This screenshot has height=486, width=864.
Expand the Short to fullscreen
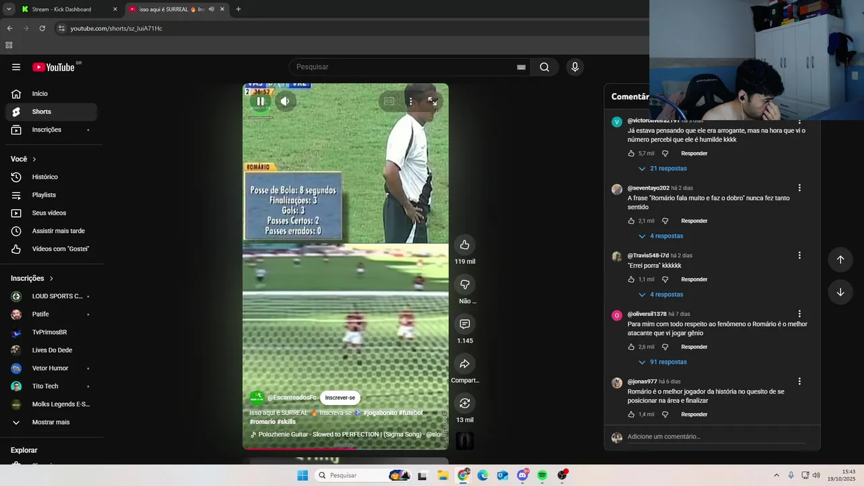[x=432, y=101]
